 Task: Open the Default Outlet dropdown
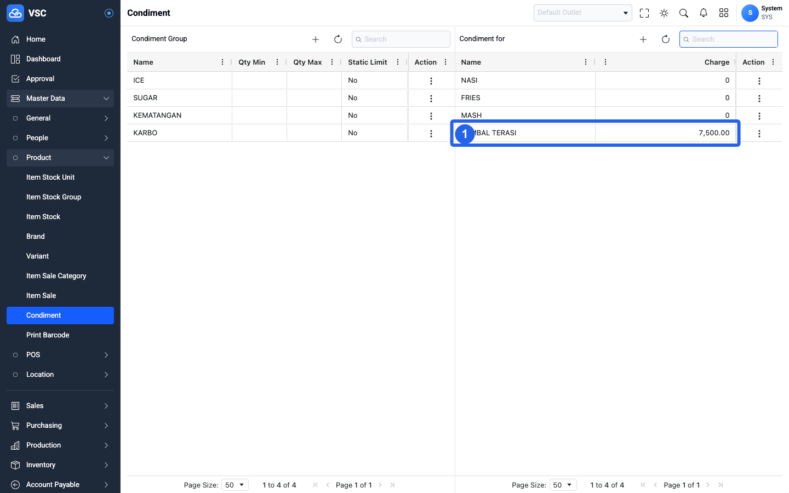(x=583, y=13)
